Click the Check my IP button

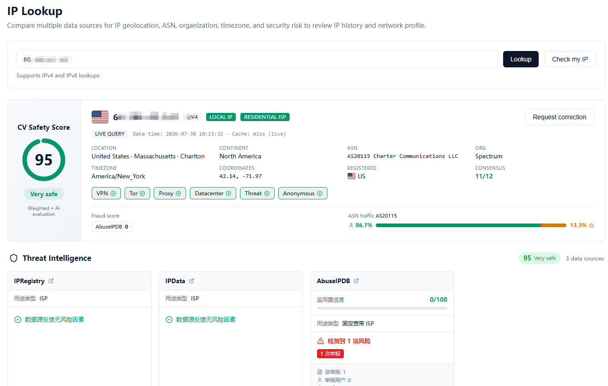tap(570, 59)
